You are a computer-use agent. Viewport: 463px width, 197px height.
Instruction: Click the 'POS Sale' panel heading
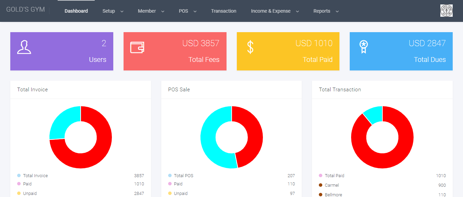pyautogui.click(x=179, y=90)
